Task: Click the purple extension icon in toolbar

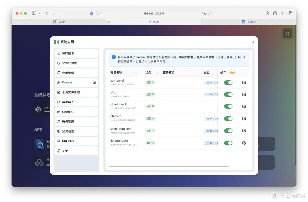Action: pos(92,13)
